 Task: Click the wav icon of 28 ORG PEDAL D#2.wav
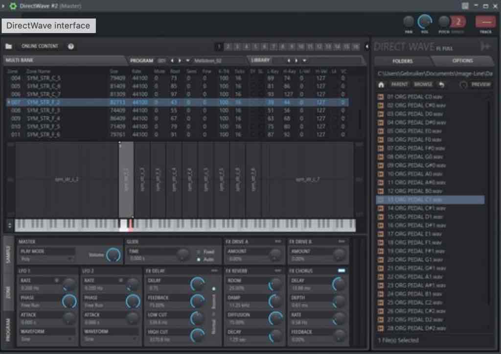pyautogui.click(x=381, y=328)
